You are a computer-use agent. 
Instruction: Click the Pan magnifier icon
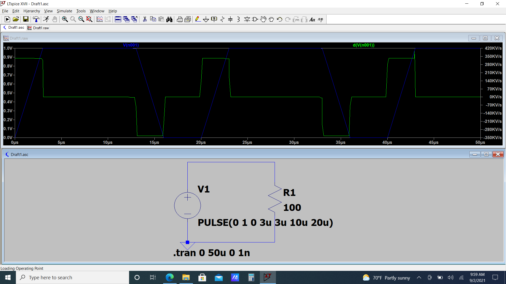coord(73,19)
